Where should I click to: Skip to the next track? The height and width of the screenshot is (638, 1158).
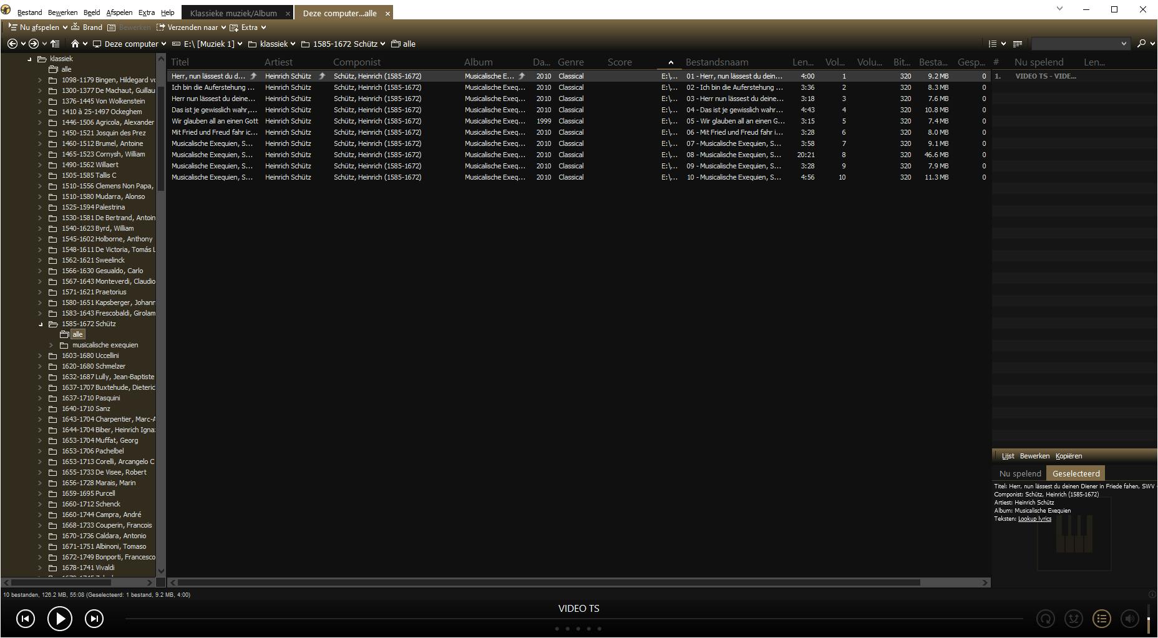(x=94, y=619)
